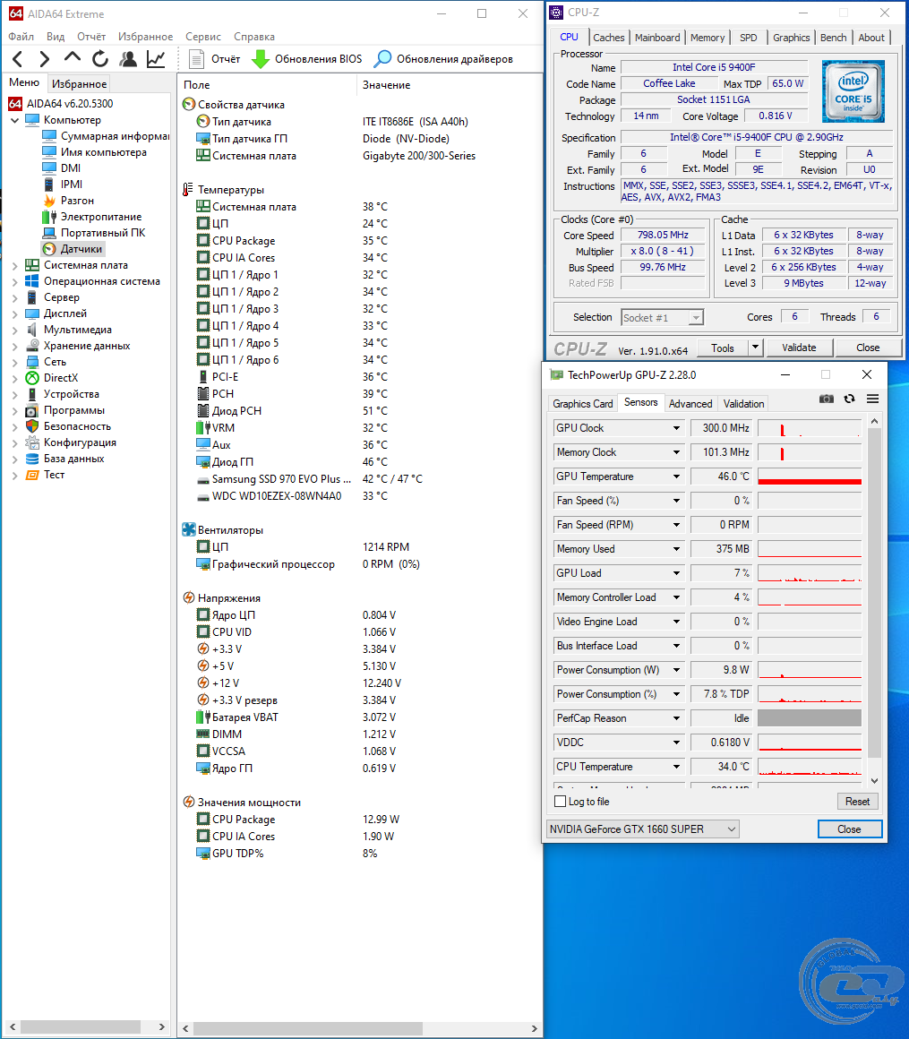Click the refresh icon in AIDA64 toolbar
The width and height of the screenshot is (909, 1039).
[100, 59]
